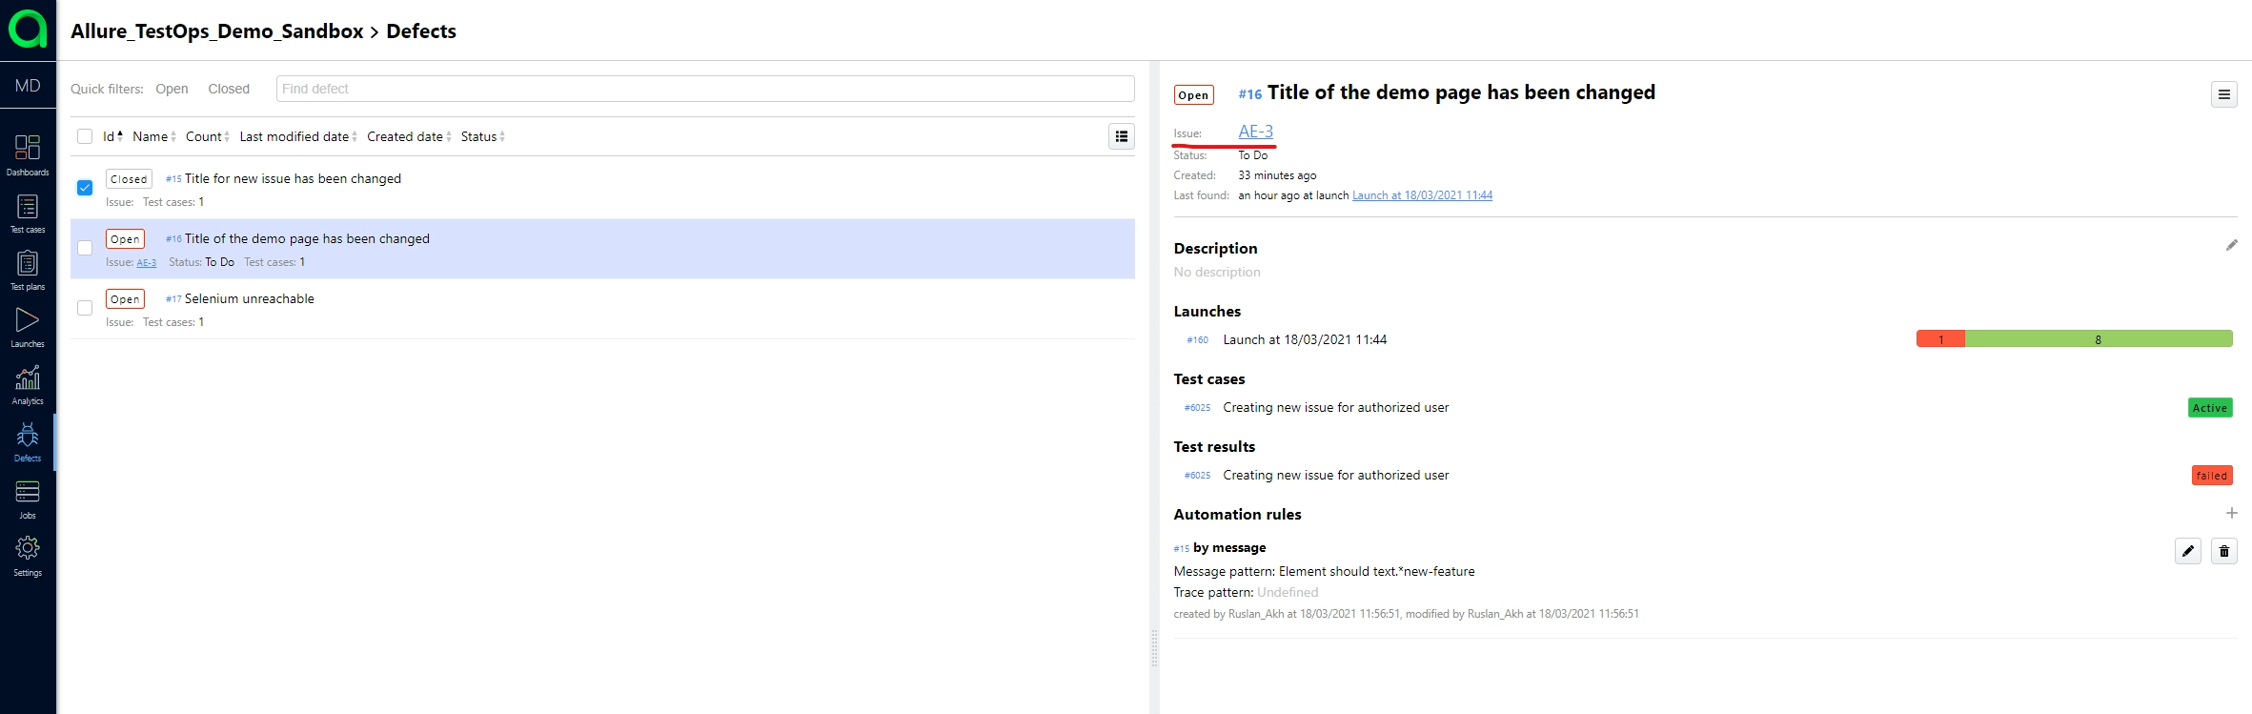Go to Test cases section
Viewport: 2252px width, 714px height.
(28, 213)
